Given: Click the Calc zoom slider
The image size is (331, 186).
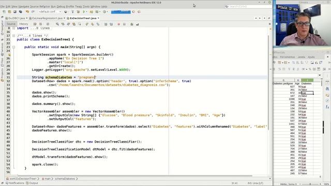Looking at the screenshot, I should click(x=310, y=184).
